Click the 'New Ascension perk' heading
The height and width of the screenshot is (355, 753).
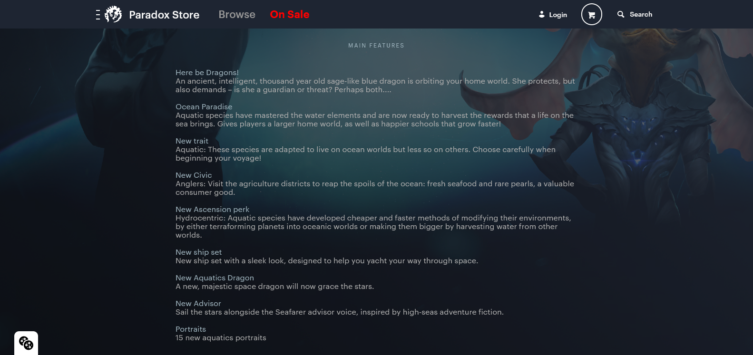[x=212, y=209]
